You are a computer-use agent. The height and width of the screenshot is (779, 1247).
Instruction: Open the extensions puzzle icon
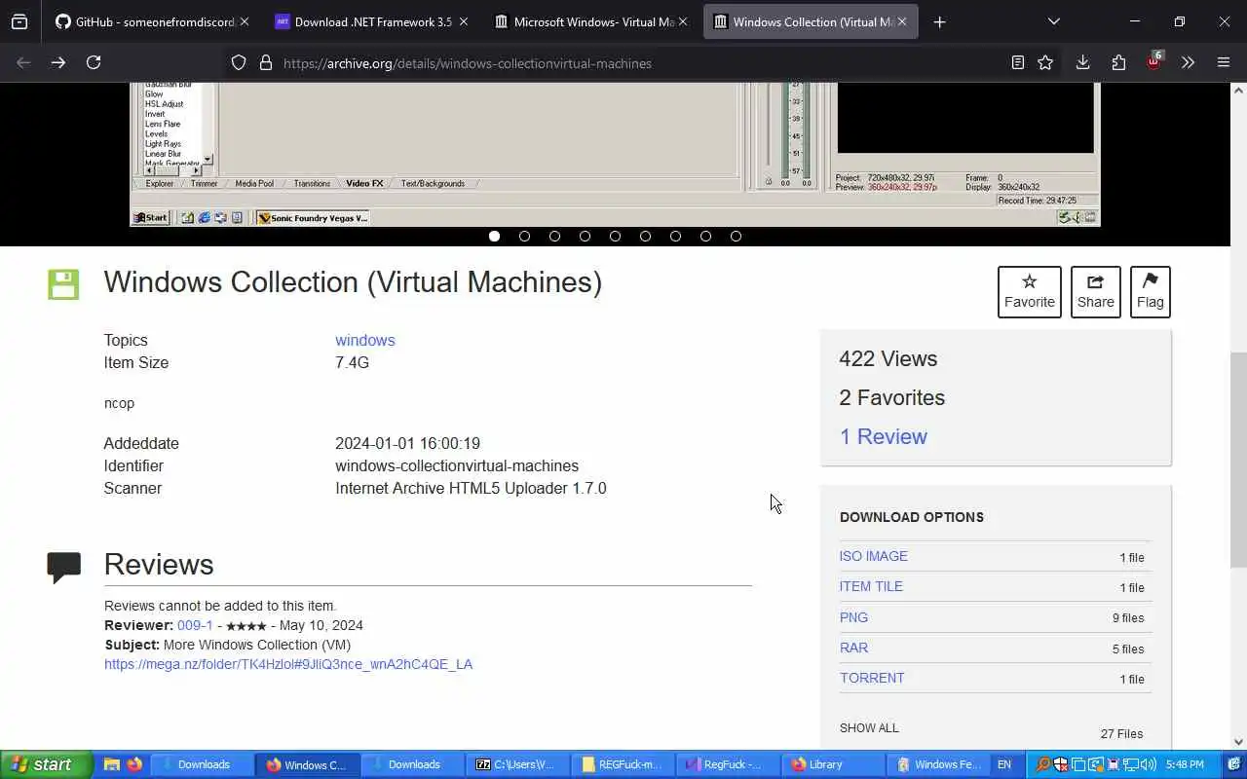pos(1118,62)
